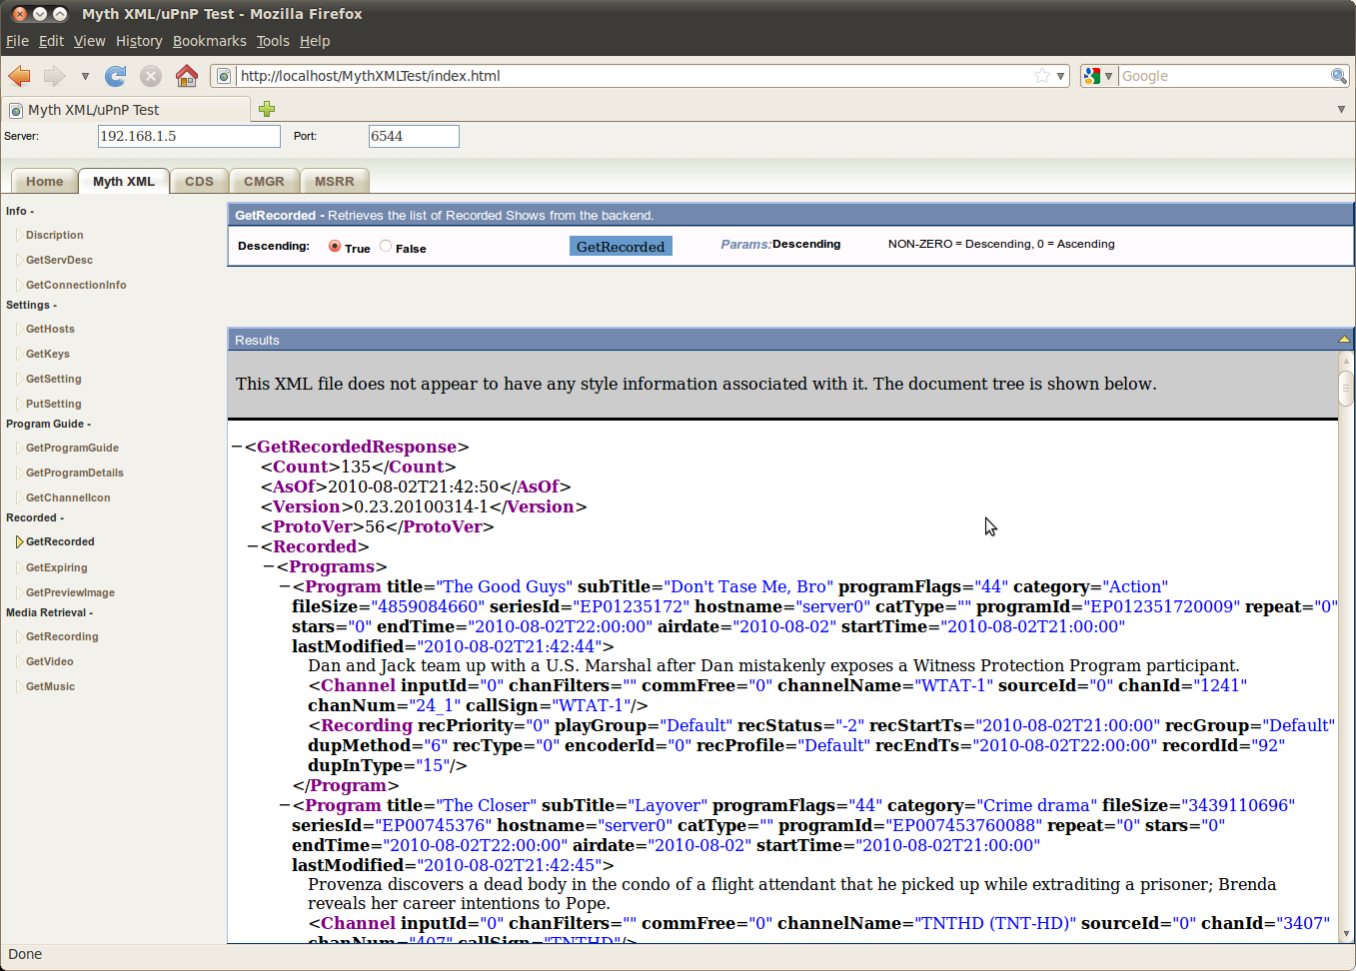Select the Myth XML/uPnP Test browser tab
The image size is (1356, 971).
click(x=126, y=109)
